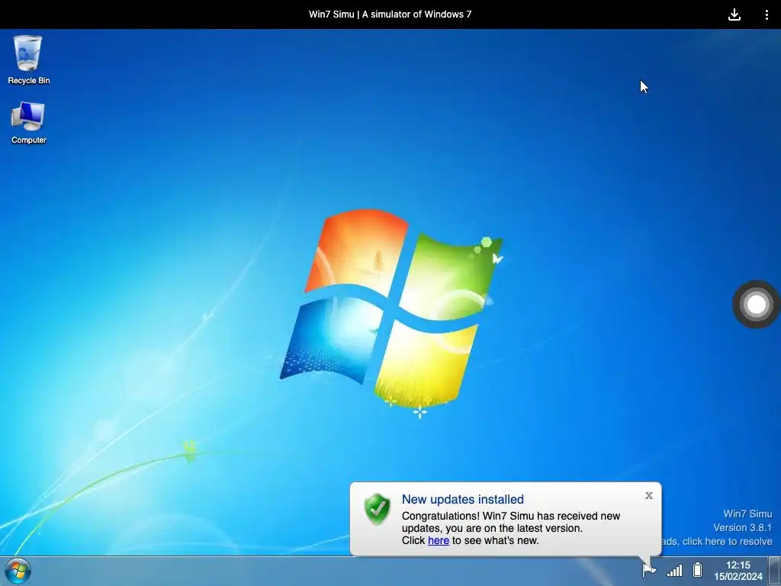Screen dimensions: 781x586
Task: Click the date 15/02/2024 in taskbar
Action: click(x=738, y=577)
